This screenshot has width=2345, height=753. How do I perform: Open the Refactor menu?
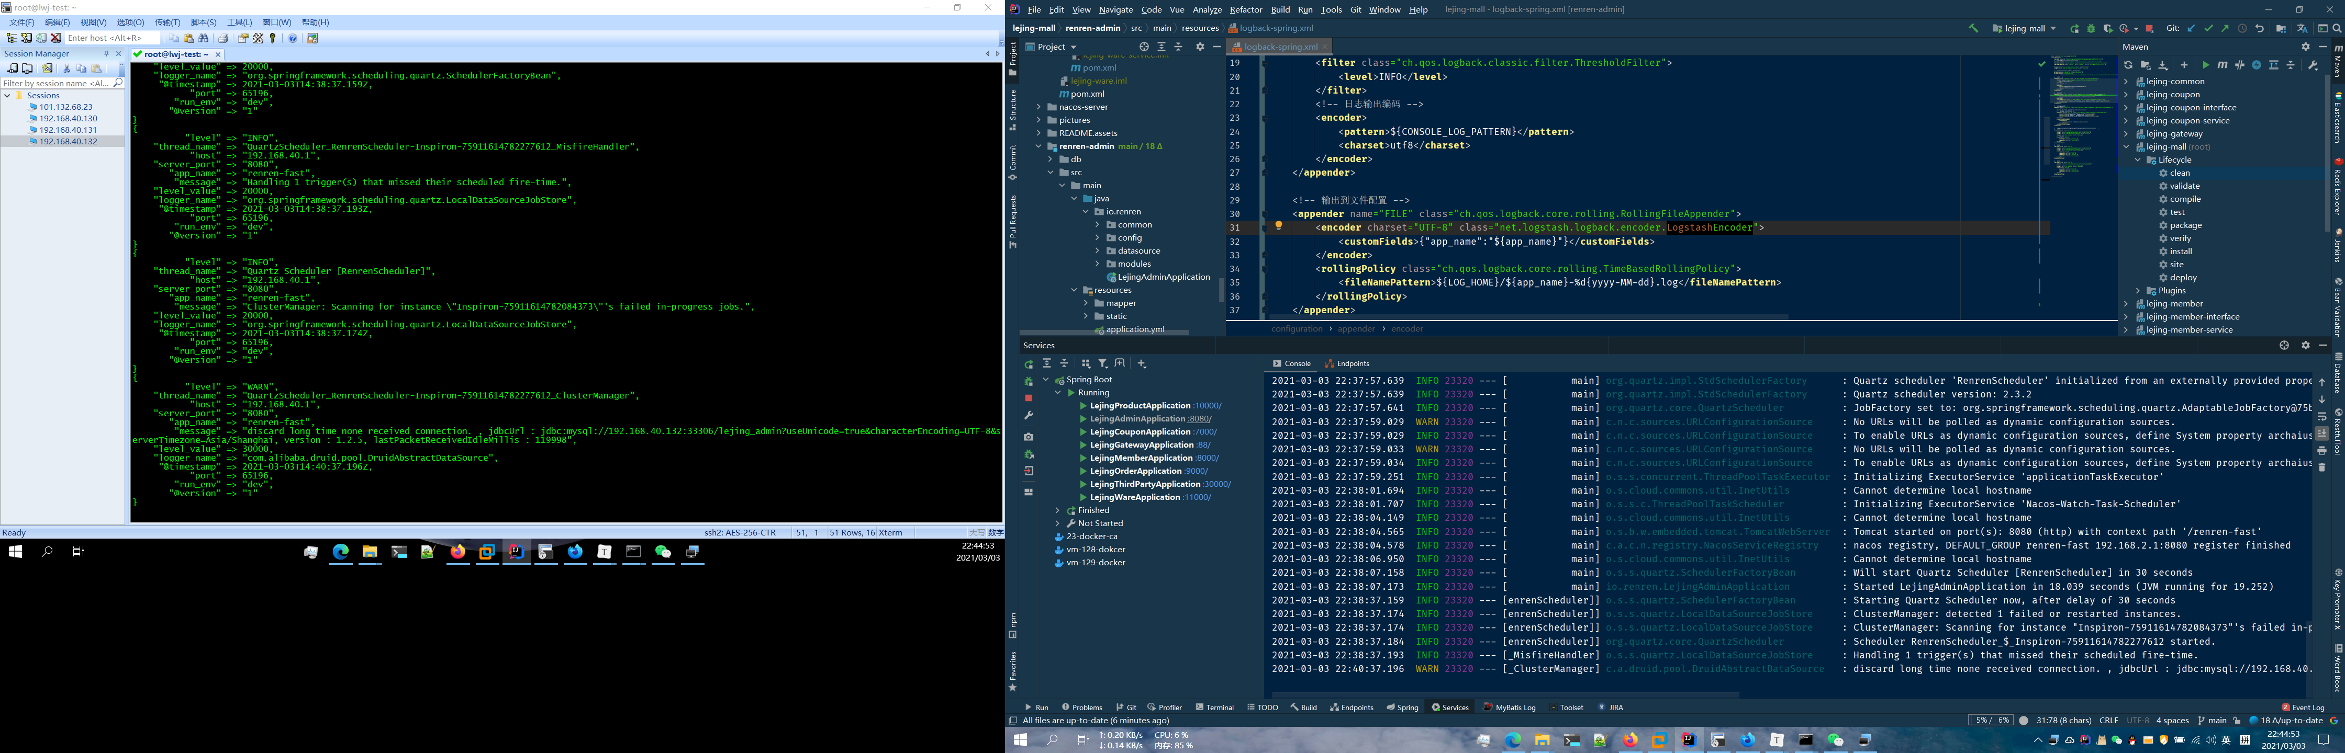(x=1245, y=9)
